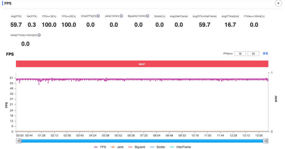Open help icon next to Drop(FPS)[/h]

coord(98,16)
